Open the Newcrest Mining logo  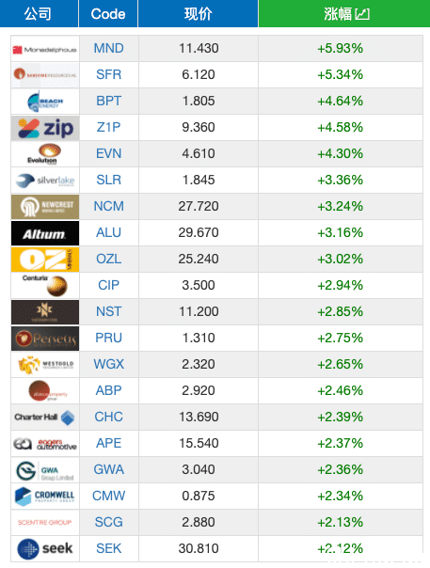(45, 207)
